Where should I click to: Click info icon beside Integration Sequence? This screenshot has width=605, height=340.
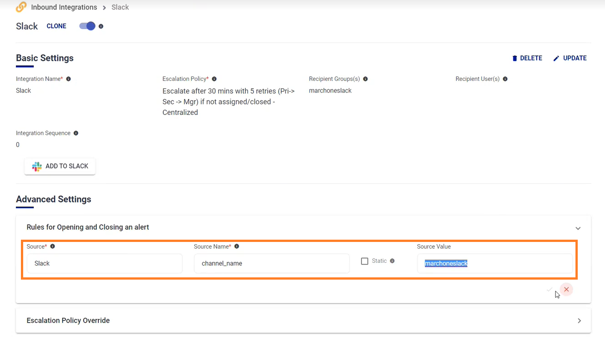click(76, 133)
